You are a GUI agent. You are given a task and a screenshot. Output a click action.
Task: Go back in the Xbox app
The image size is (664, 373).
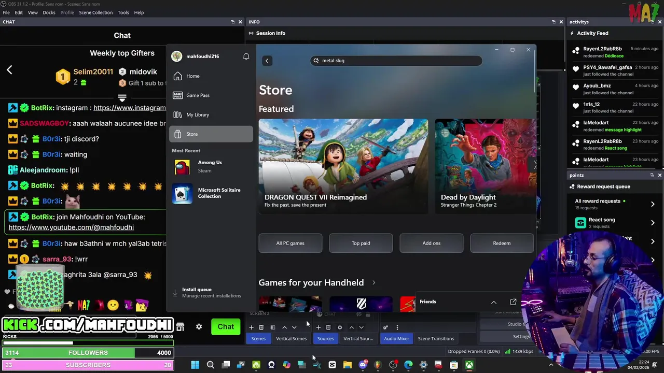point(267,61)
